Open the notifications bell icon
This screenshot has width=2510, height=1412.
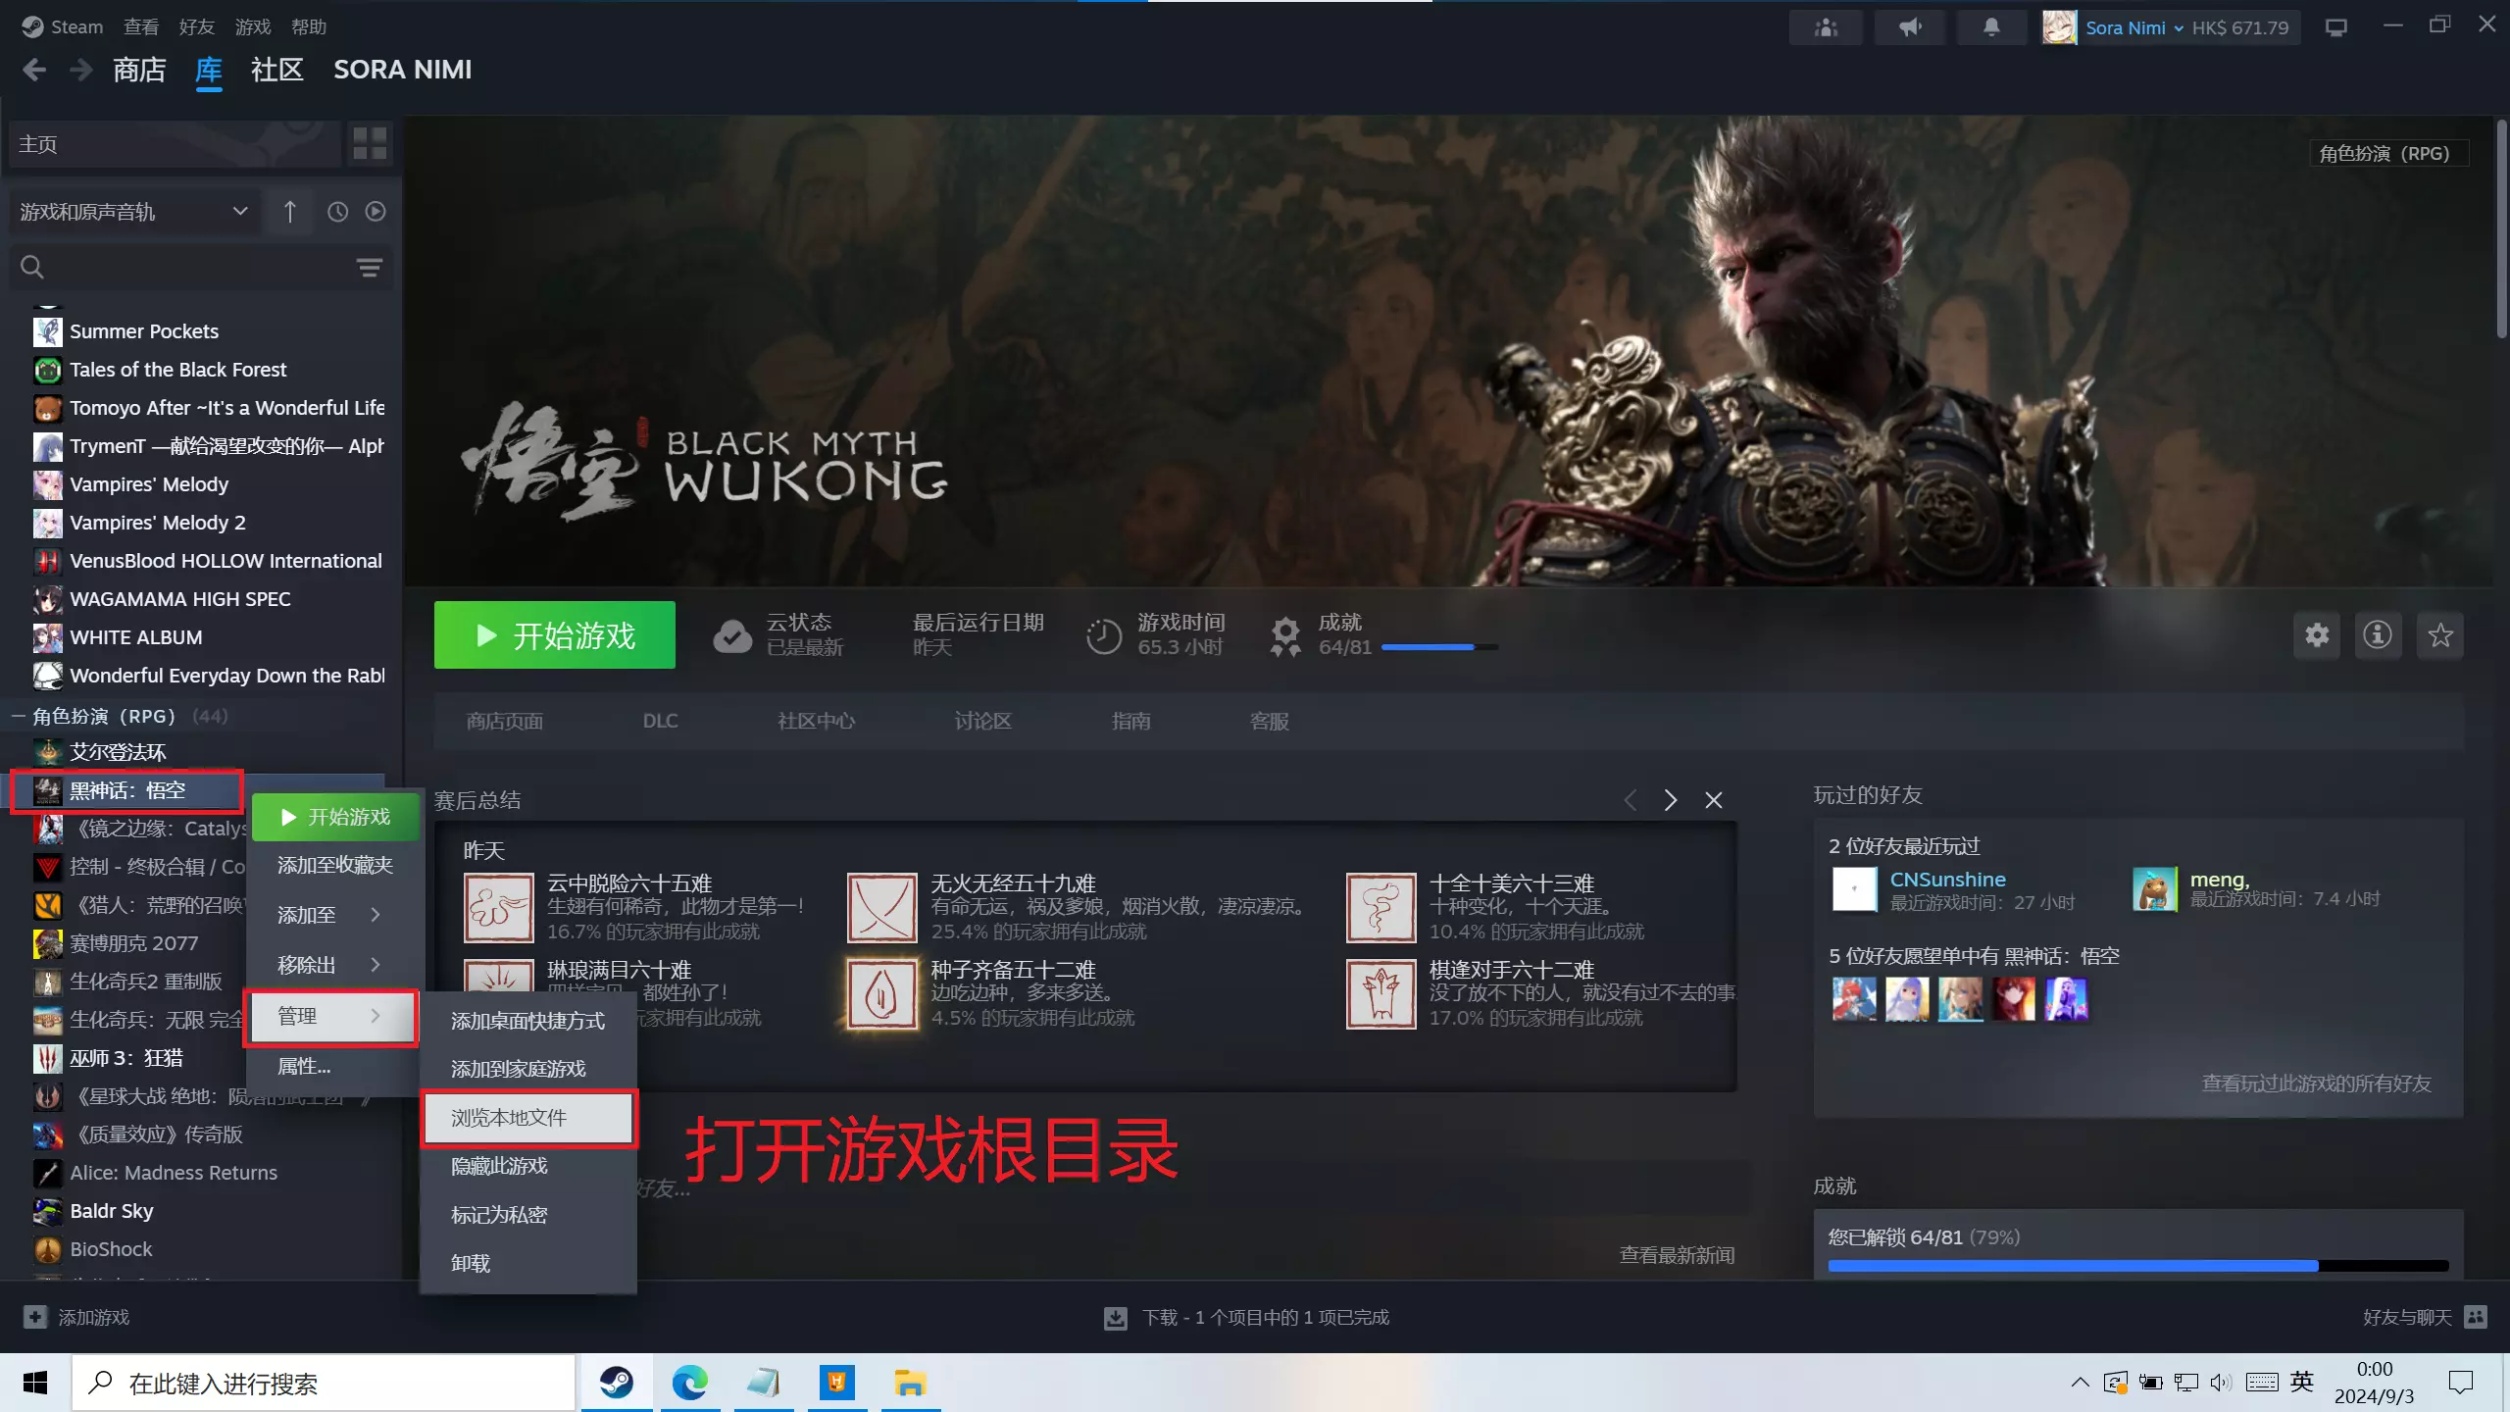[1991, 27]
